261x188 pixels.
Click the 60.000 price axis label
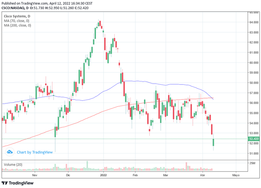tap(254, 63)
